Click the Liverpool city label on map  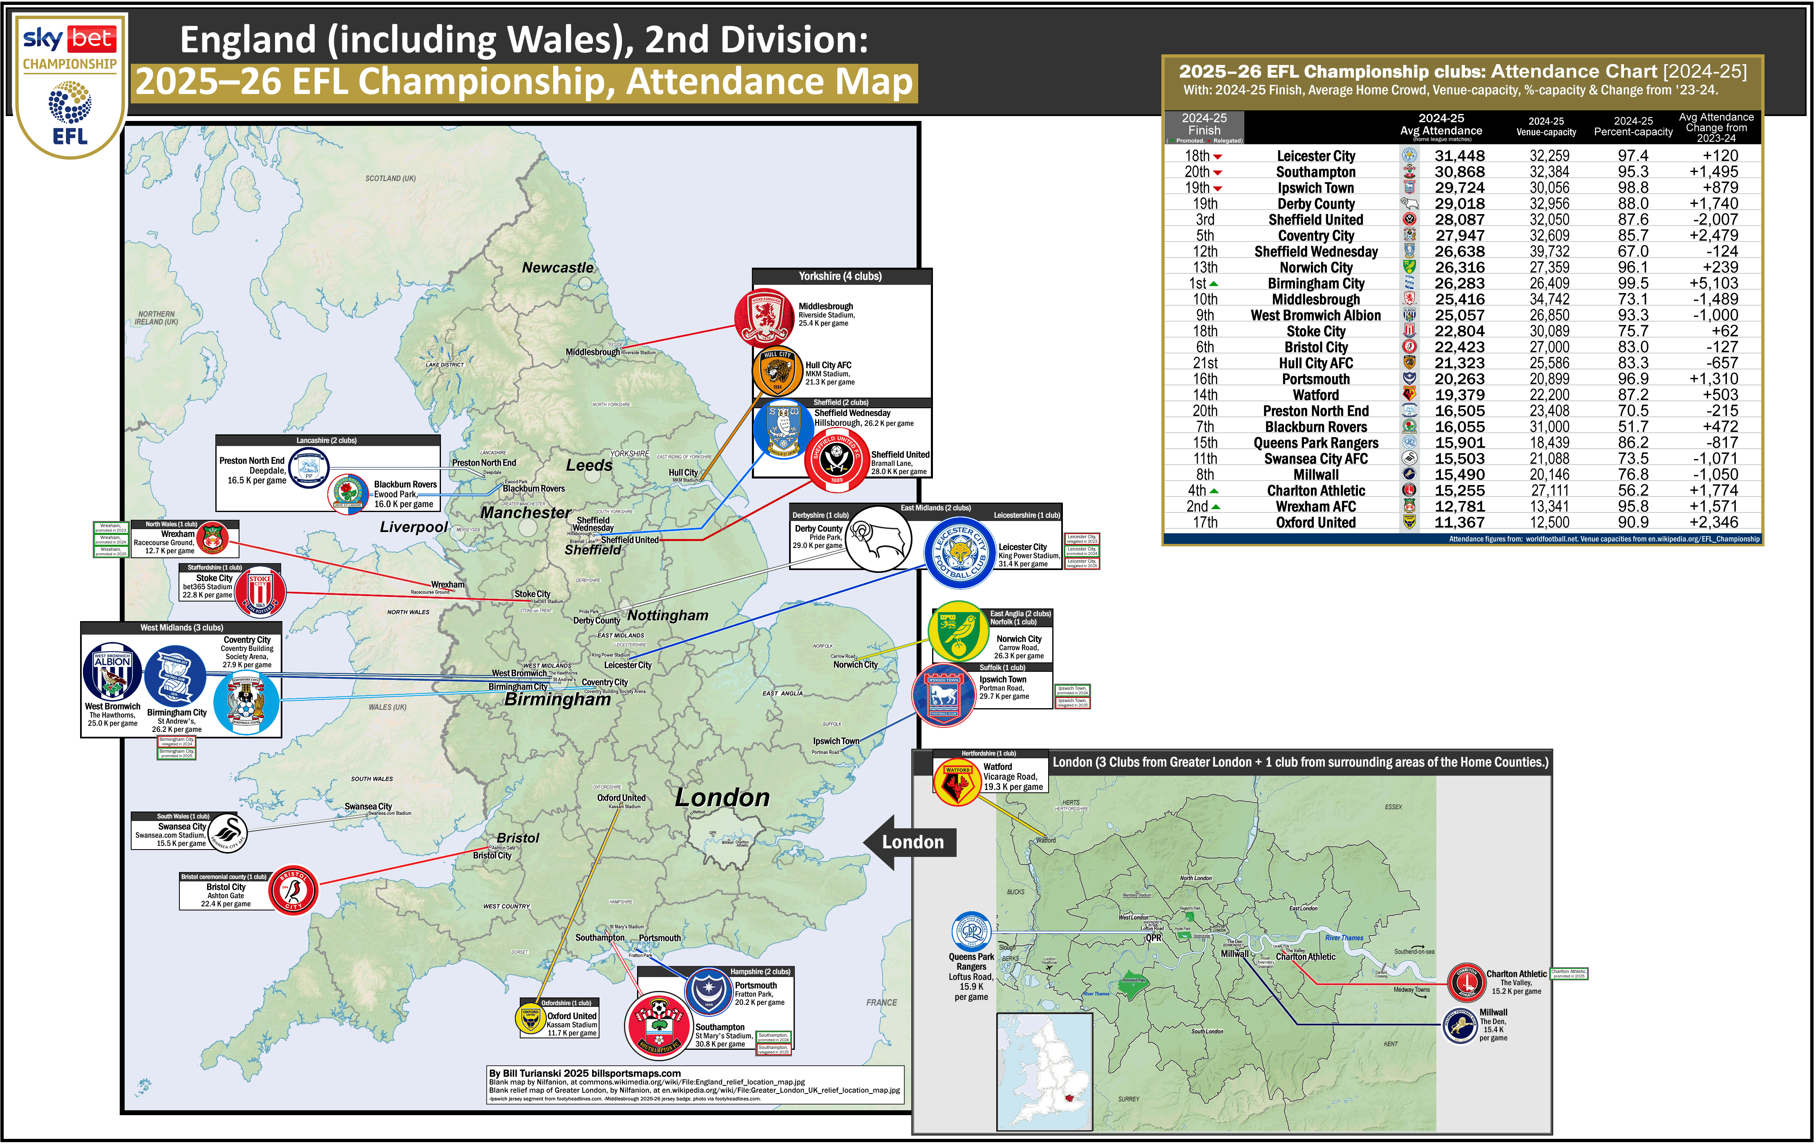pos(413,527)
